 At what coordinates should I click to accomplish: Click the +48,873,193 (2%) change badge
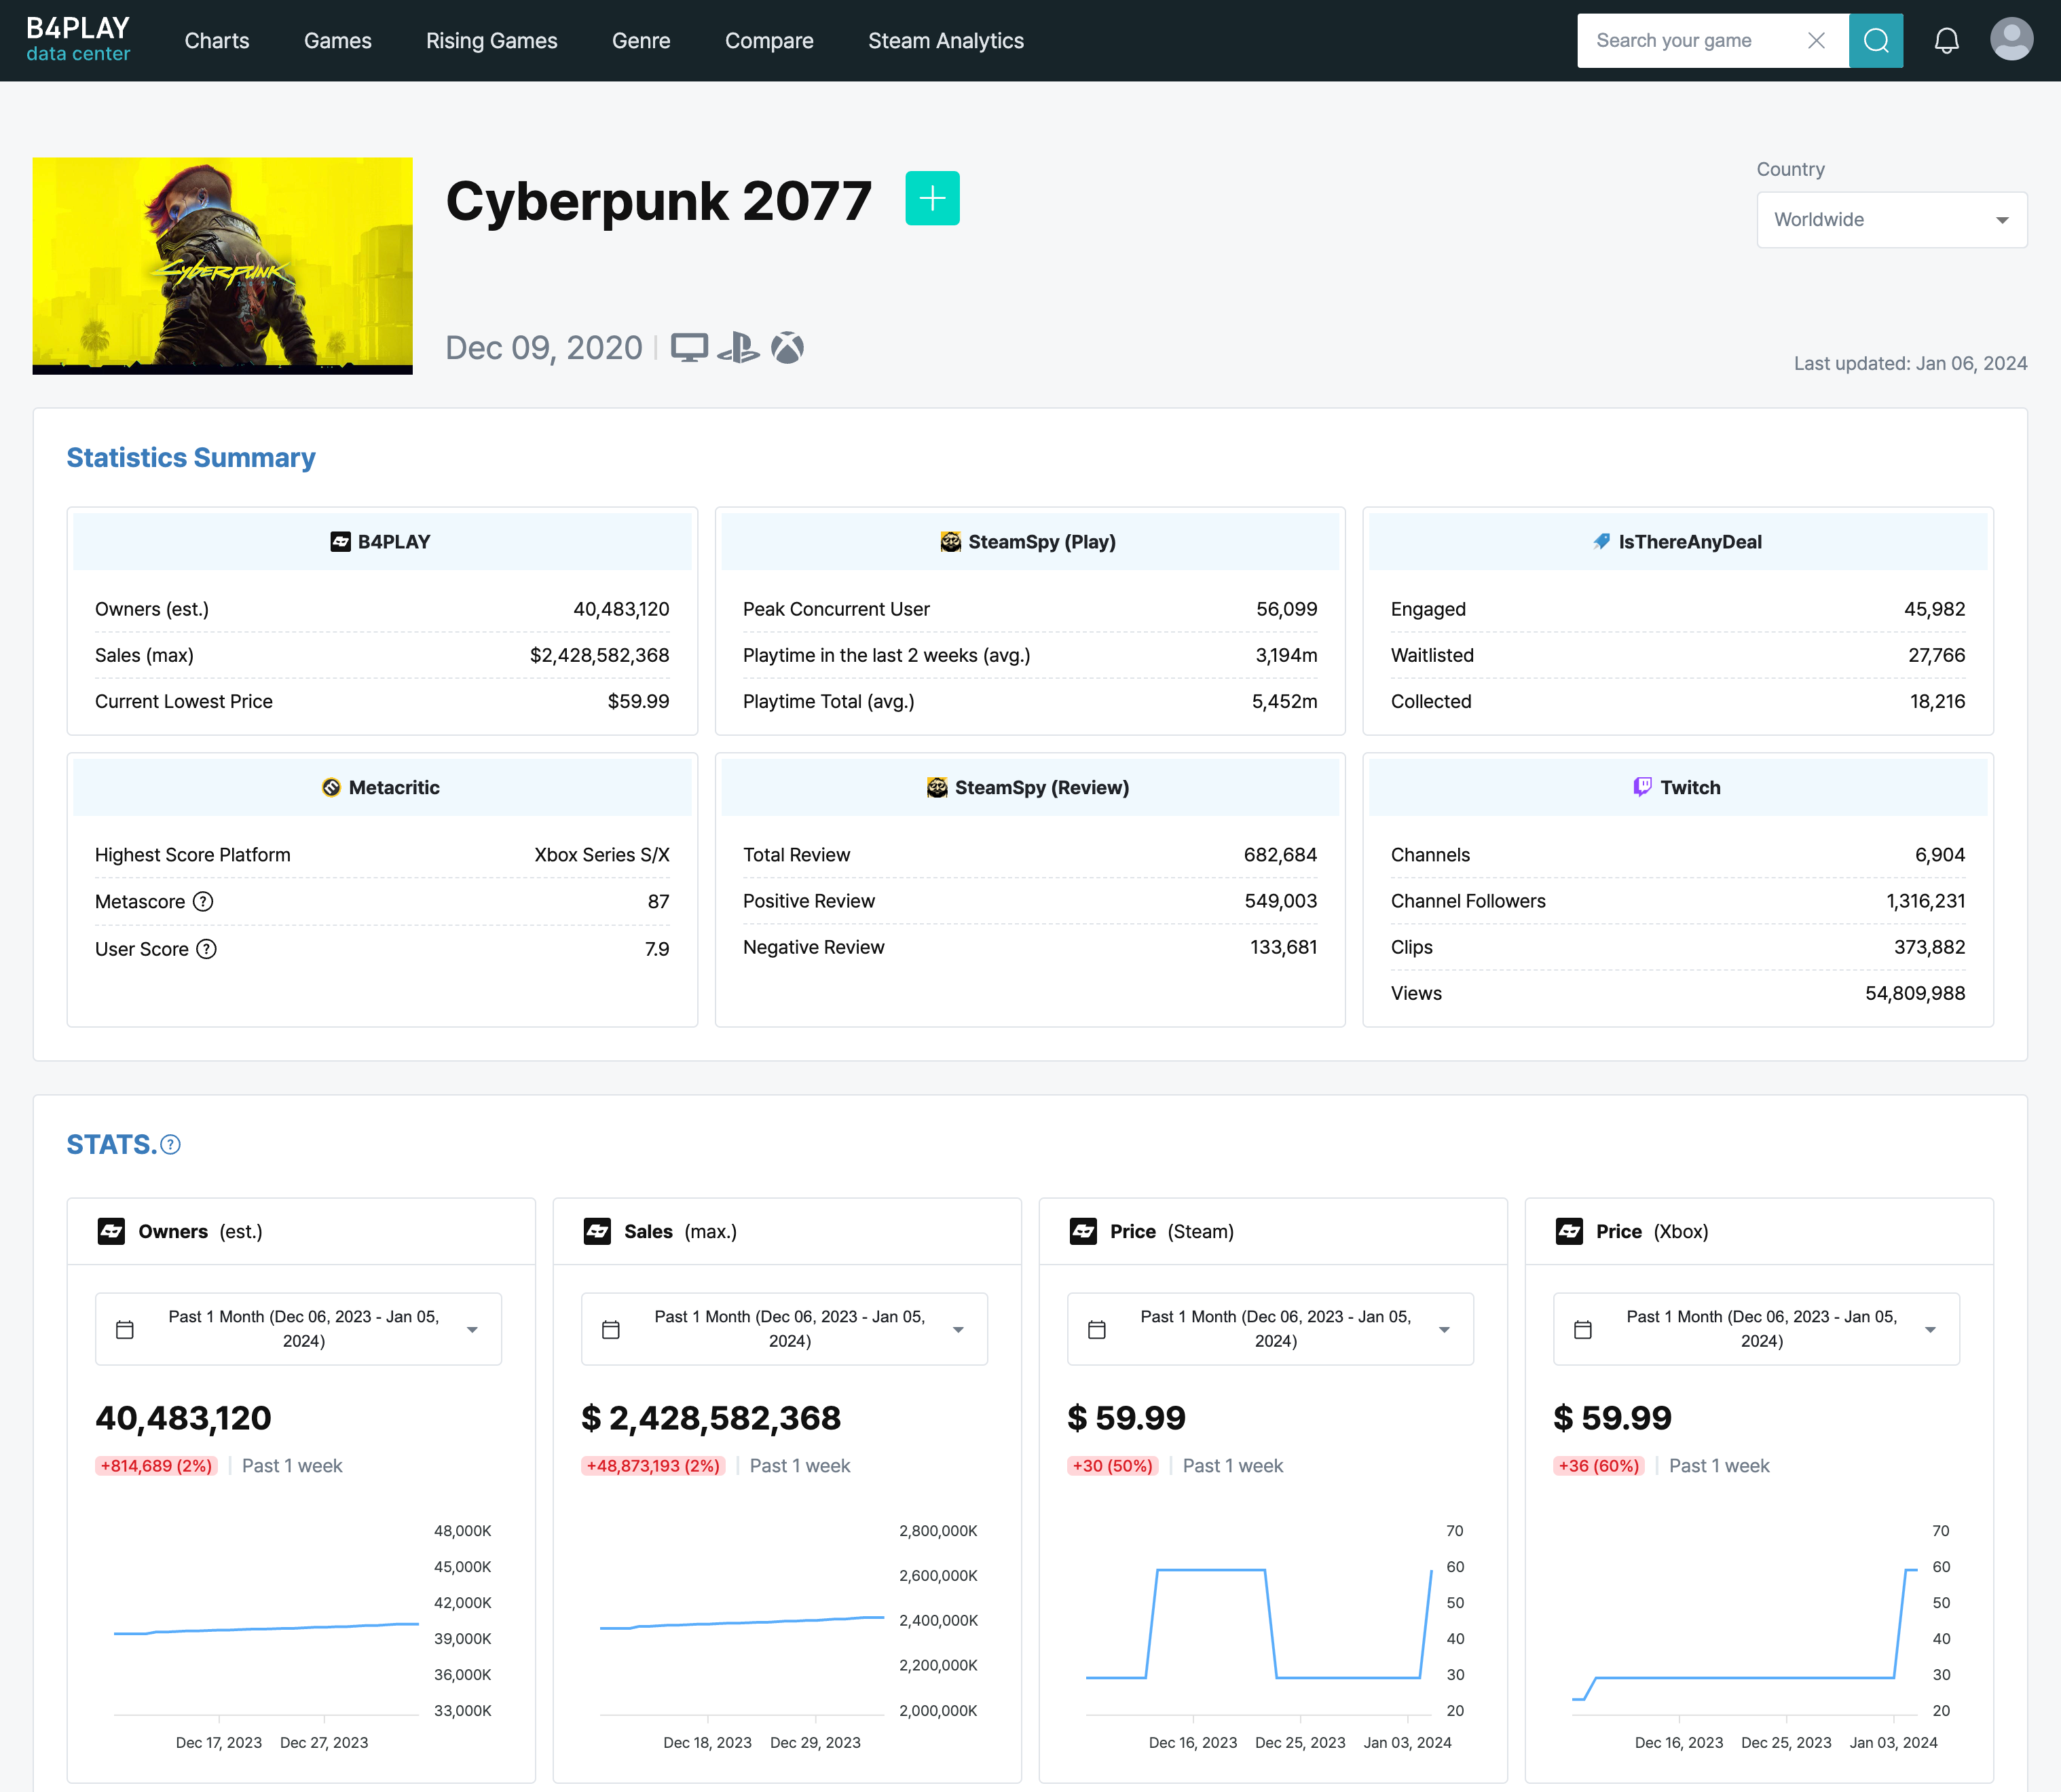[653, 1465]
